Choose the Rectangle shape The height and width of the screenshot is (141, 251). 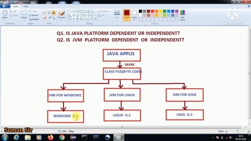coord(81,12)
